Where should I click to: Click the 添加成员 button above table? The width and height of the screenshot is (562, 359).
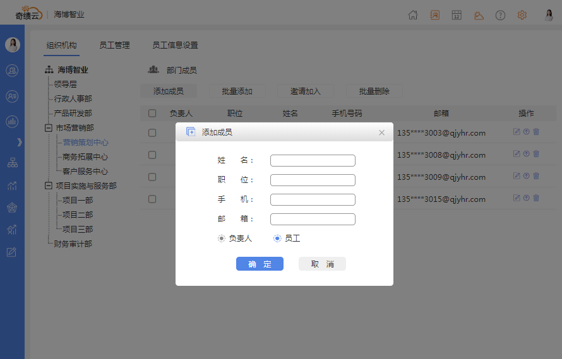(169, 91)
